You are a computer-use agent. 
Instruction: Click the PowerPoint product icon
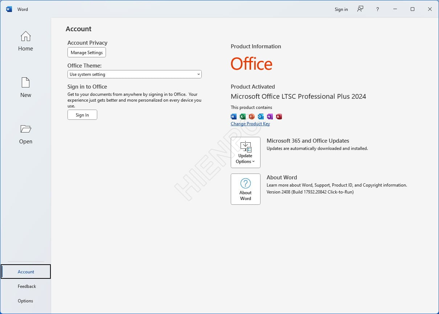pyautogui.click(x=252, y=117)
